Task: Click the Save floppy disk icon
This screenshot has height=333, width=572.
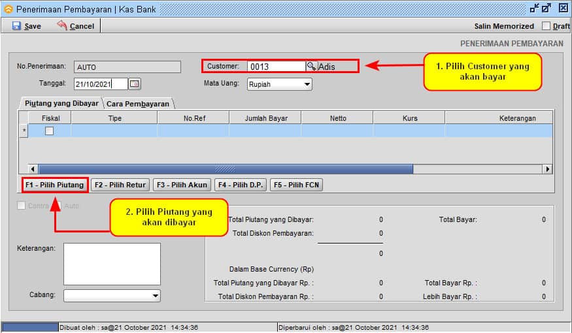Action: [x=16, y=26]
